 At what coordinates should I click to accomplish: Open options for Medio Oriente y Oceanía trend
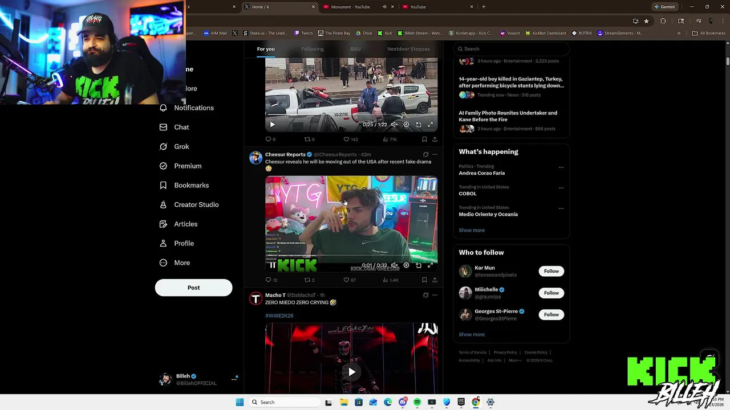[x=561, y=208]
